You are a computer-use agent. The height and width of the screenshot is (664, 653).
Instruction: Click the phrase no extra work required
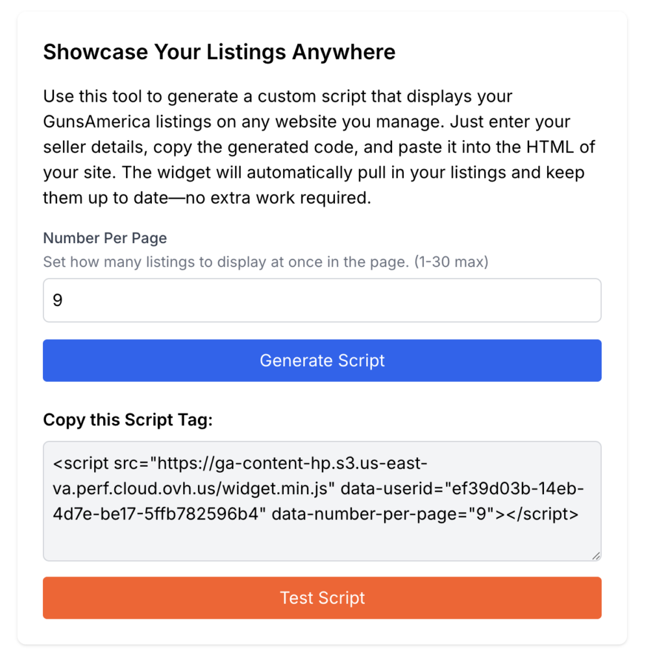278,198
